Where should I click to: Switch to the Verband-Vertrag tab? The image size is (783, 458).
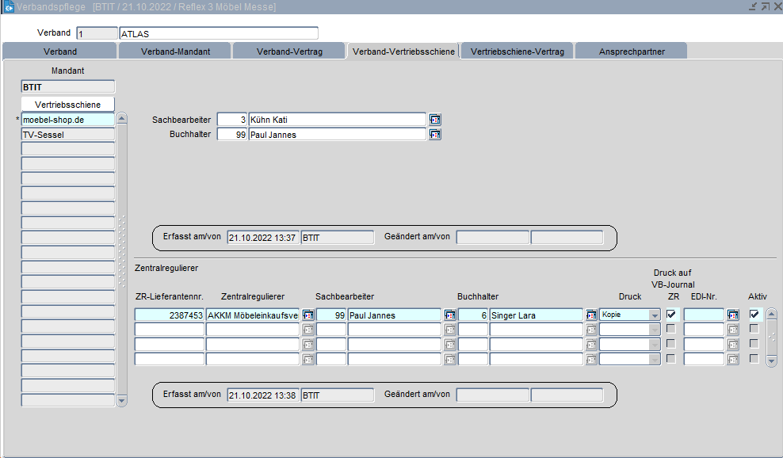click(289, 52)
